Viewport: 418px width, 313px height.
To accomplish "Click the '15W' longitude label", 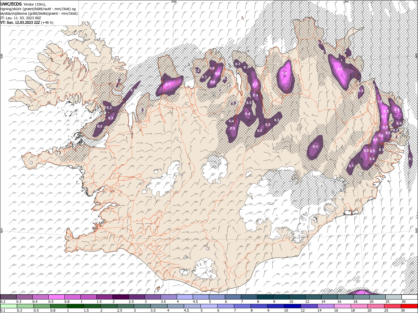I will (346, 2).
